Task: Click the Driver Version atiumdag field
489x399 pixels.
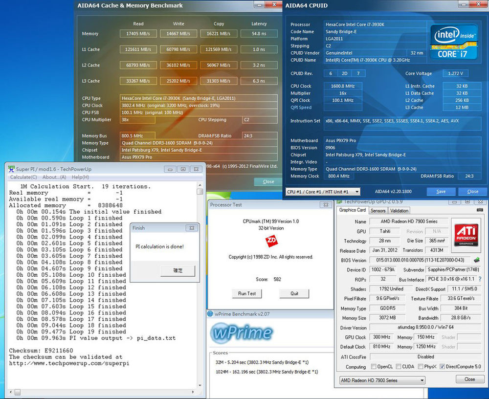Action: 425,328
